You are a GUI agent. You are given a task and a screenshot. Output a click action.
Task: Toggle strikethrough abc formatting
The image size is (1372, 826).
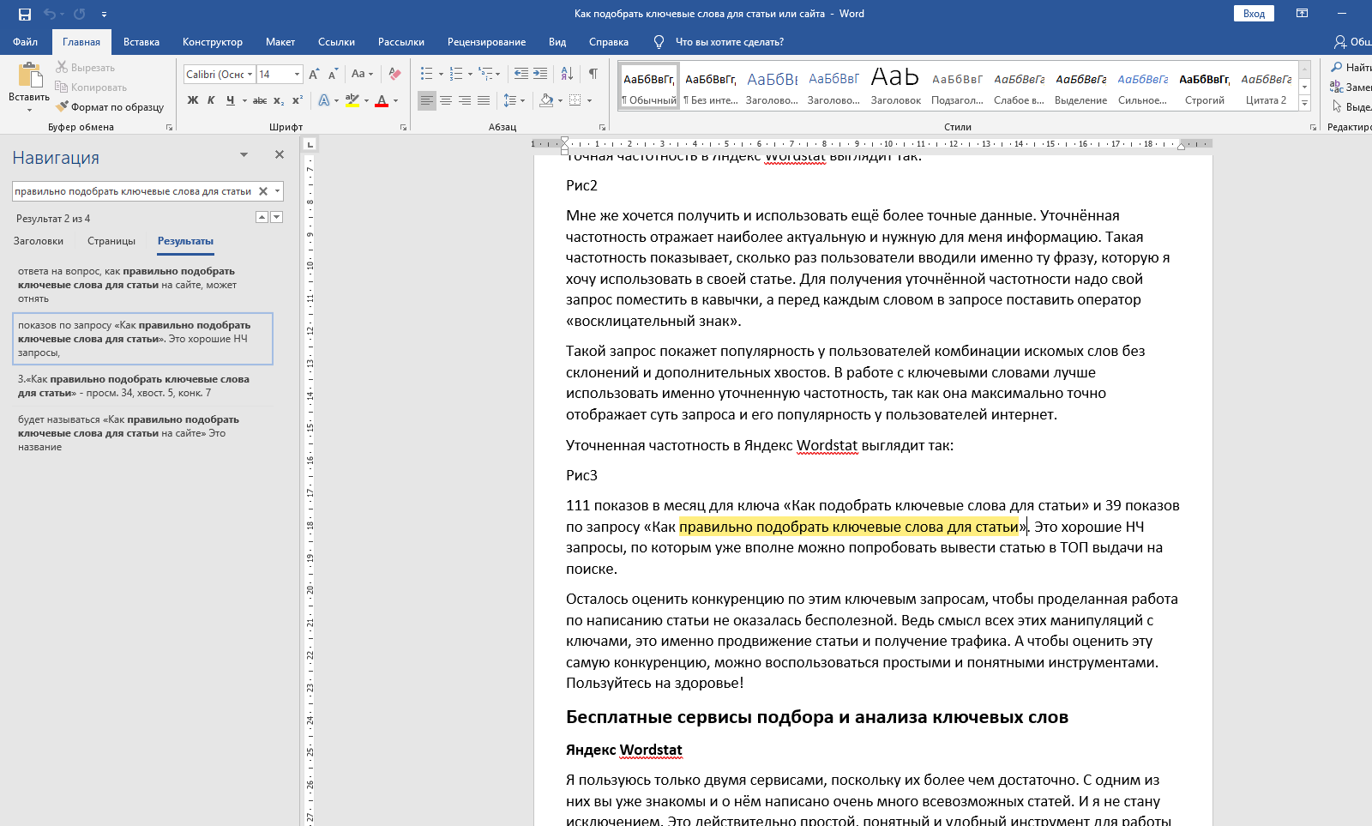[x=260, y=100]
